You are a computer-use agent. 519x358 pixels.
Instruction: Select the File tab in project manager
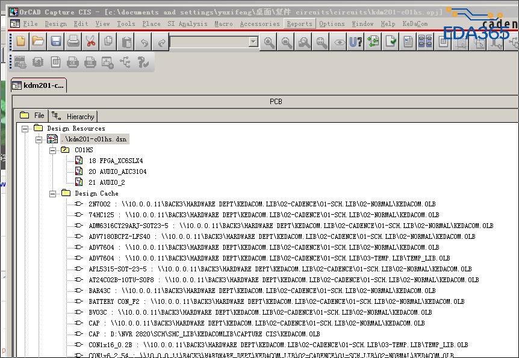pyautogui.click(x=32, y=116)
